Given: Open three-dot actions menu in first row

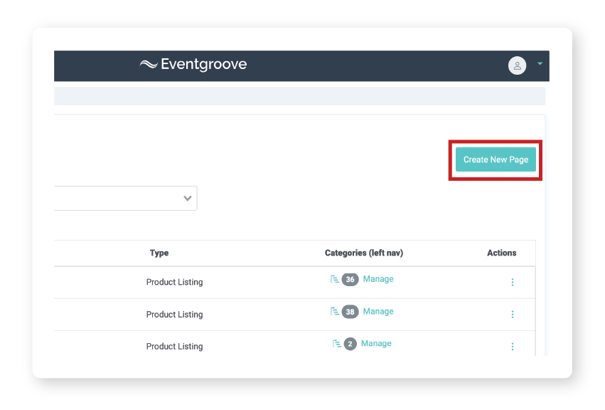Looking at the screenshot, I should 512,283.
